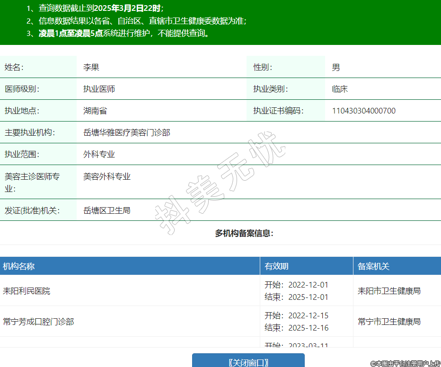Screen dimensions: 441x367
Task: Click the 有效期 column header
Action: tap(276, 266)
